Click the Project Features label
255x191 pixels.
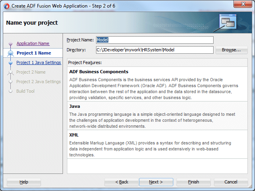(x=85, y=62)
